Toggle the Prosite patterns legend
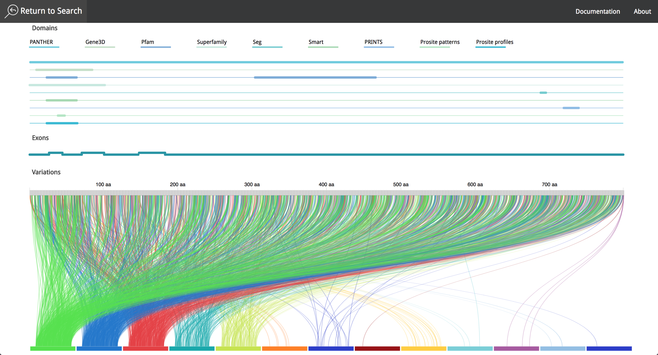Image resolution: width=658 pixels, height=355 pixels. [440, 43]
